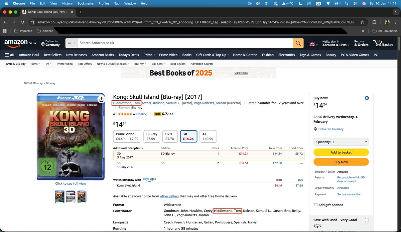Open the Imported bookmarks folder
Viewport: 401px width, 232px height.
(23, 31)
